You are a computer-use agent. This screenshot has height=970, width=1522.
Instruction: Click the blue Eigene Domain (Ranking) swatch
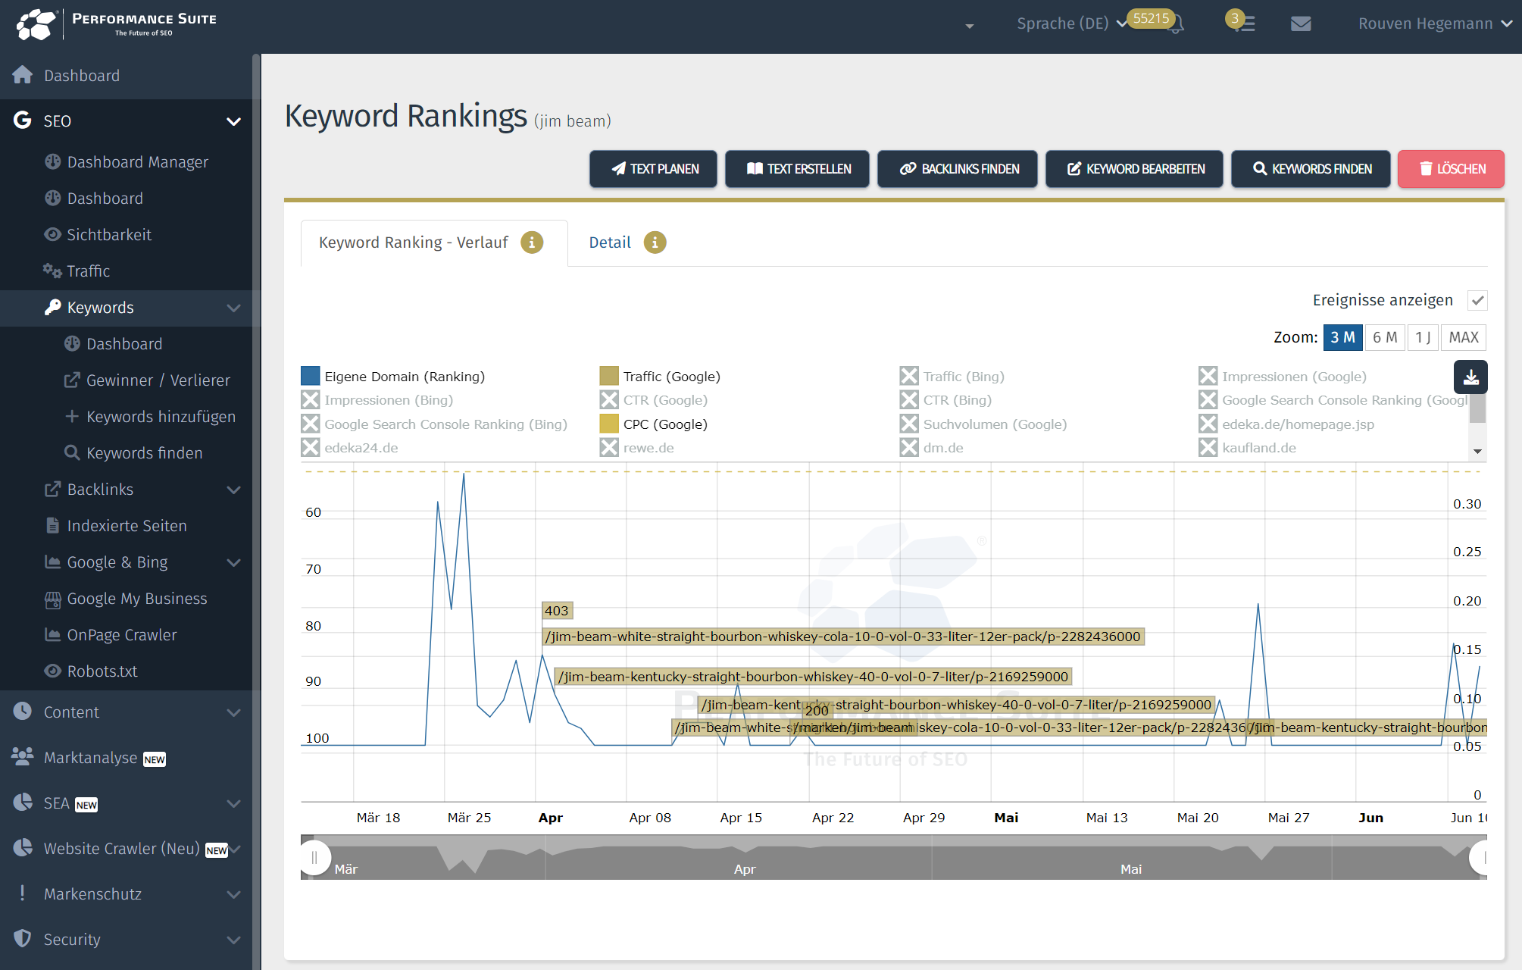[x=310, y=376]
